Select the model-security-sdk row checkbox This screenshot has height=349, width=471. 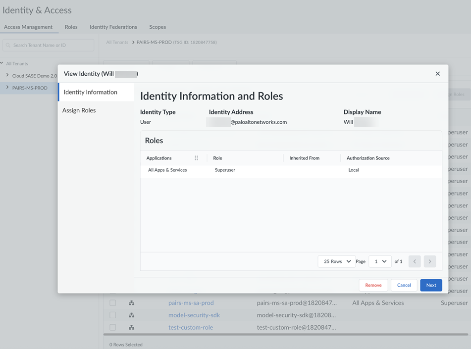pyautogui.click(x=113, y=315)
